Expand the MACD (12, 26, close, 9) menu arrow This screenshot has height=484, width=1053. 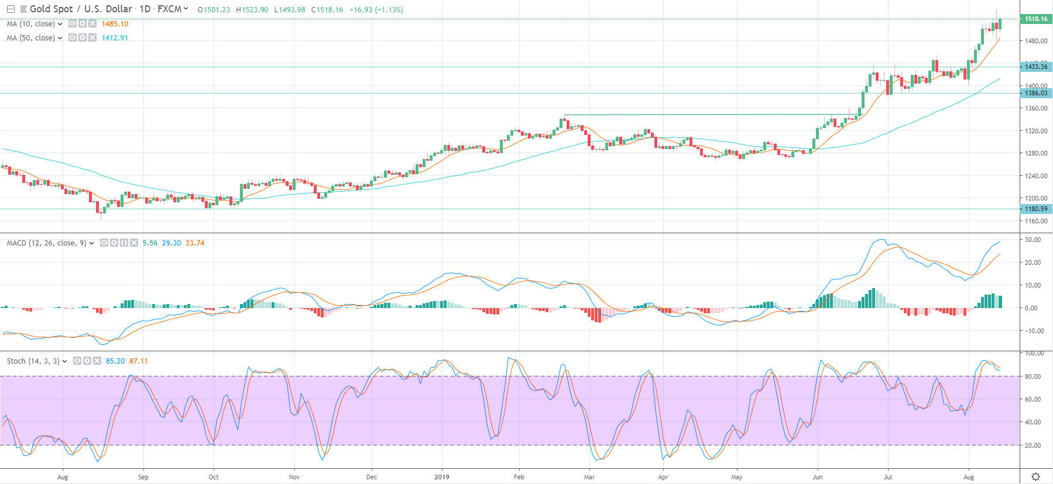point(92,243)
